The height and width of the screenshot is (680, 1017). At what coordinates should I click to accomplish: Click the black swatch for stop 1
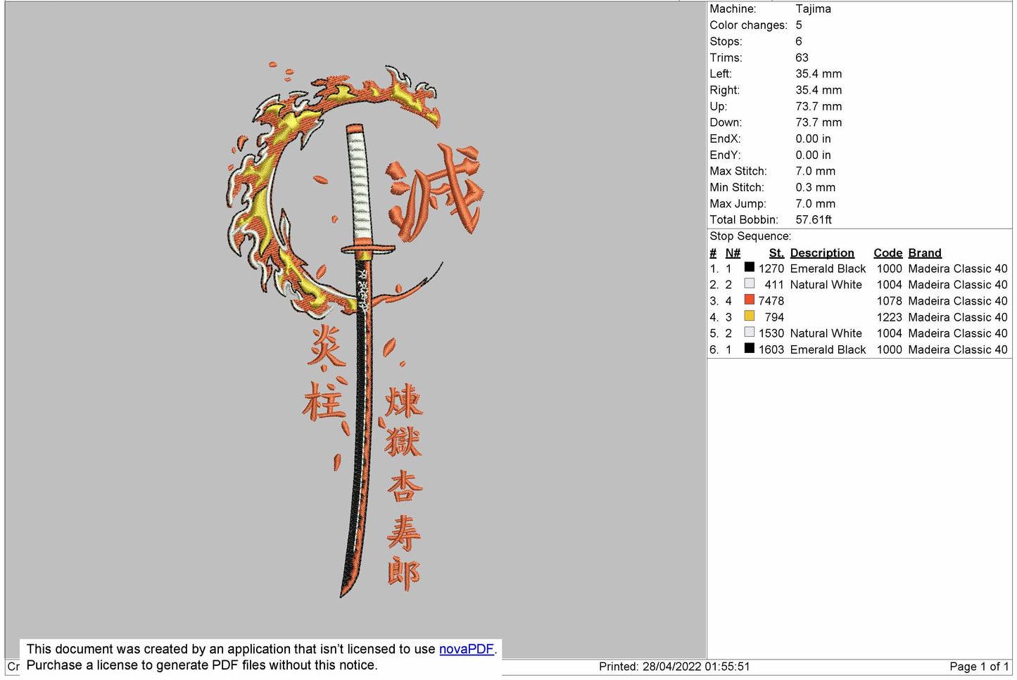coord(749,267)
